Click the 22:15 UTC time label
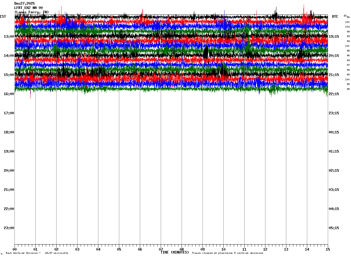This screenshot has height=257, width=351. (x=334, y=94)
